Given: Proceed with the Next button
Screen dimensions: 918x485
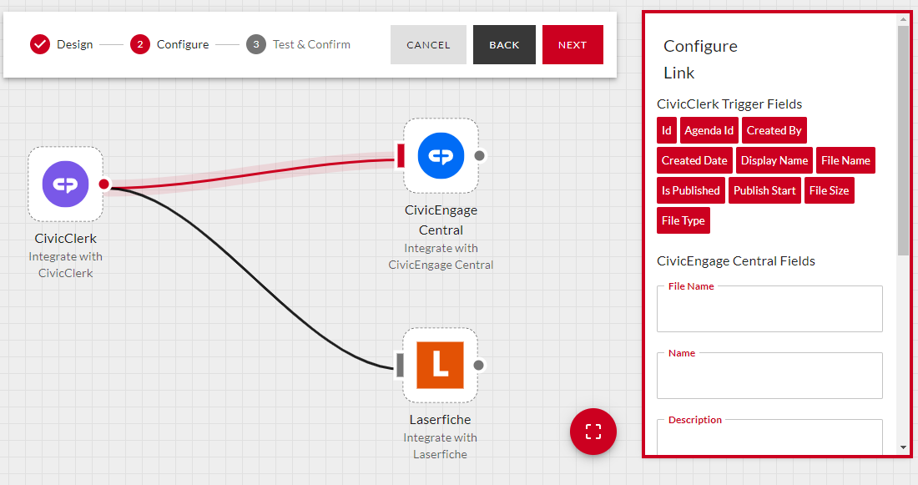Looking at the screenshot, I should [572, 44].
